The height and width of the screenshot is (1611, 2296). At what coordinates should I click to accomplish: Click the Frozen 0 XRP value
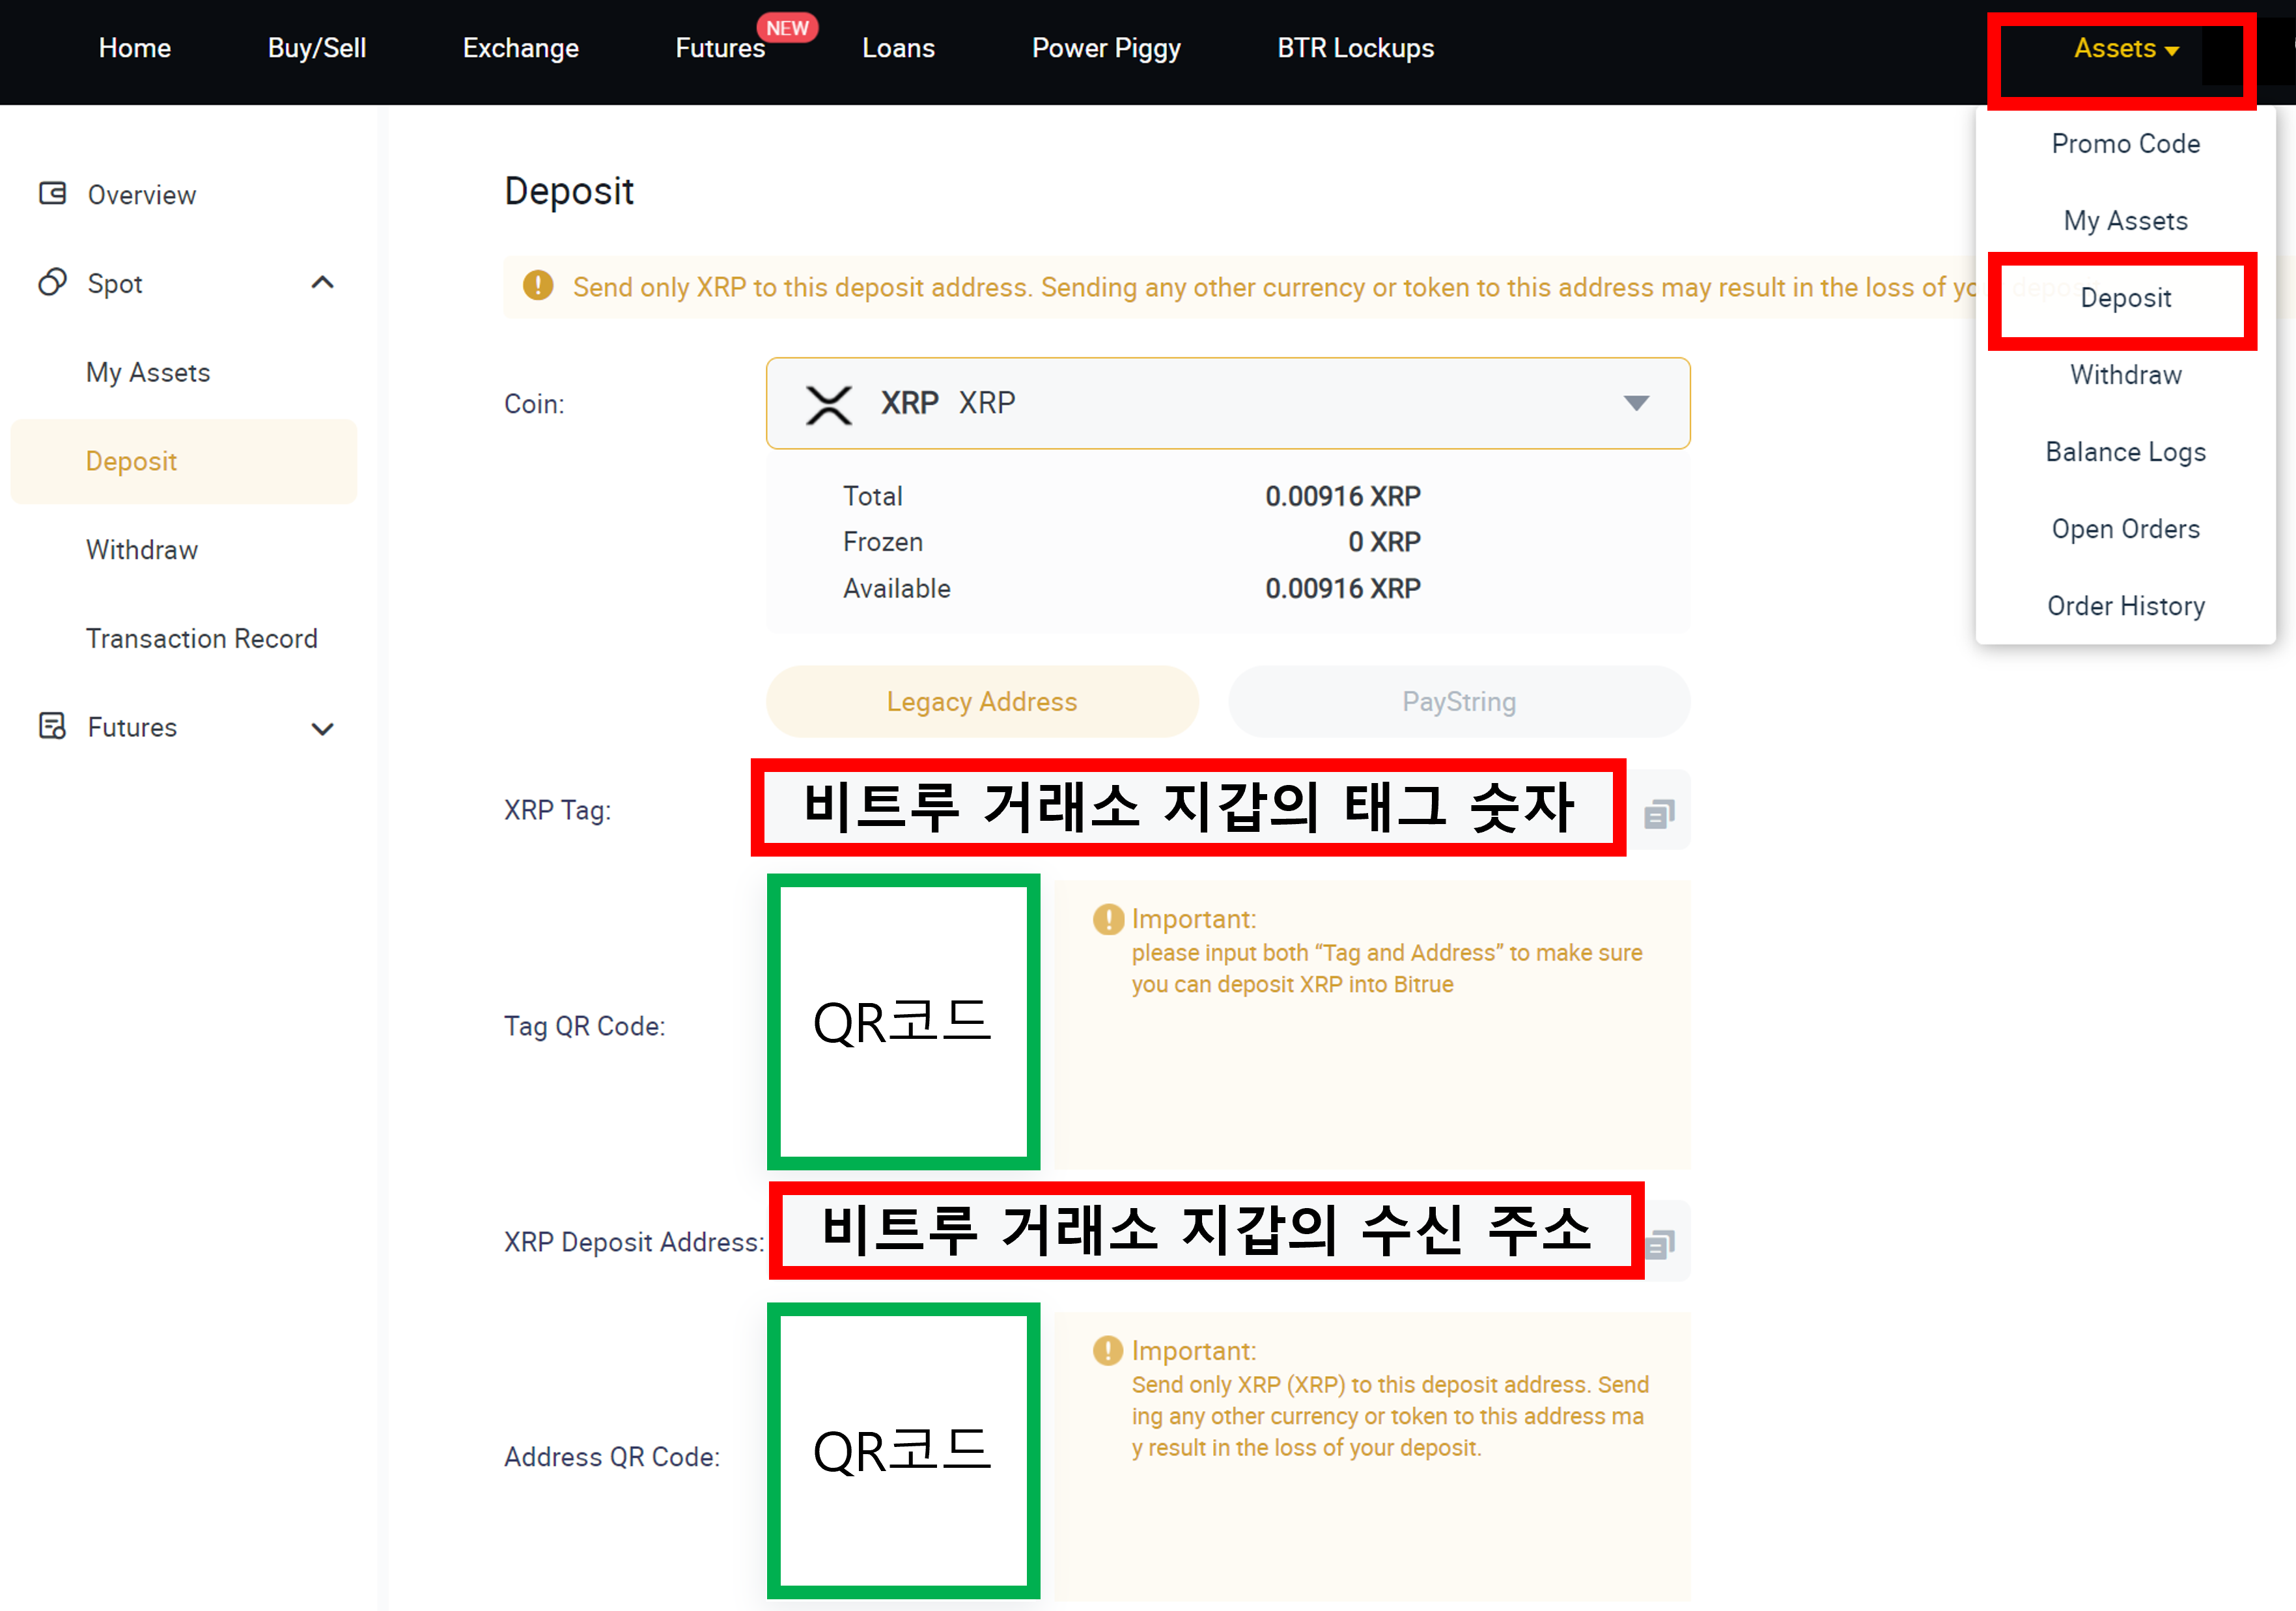coord(1384,542)
